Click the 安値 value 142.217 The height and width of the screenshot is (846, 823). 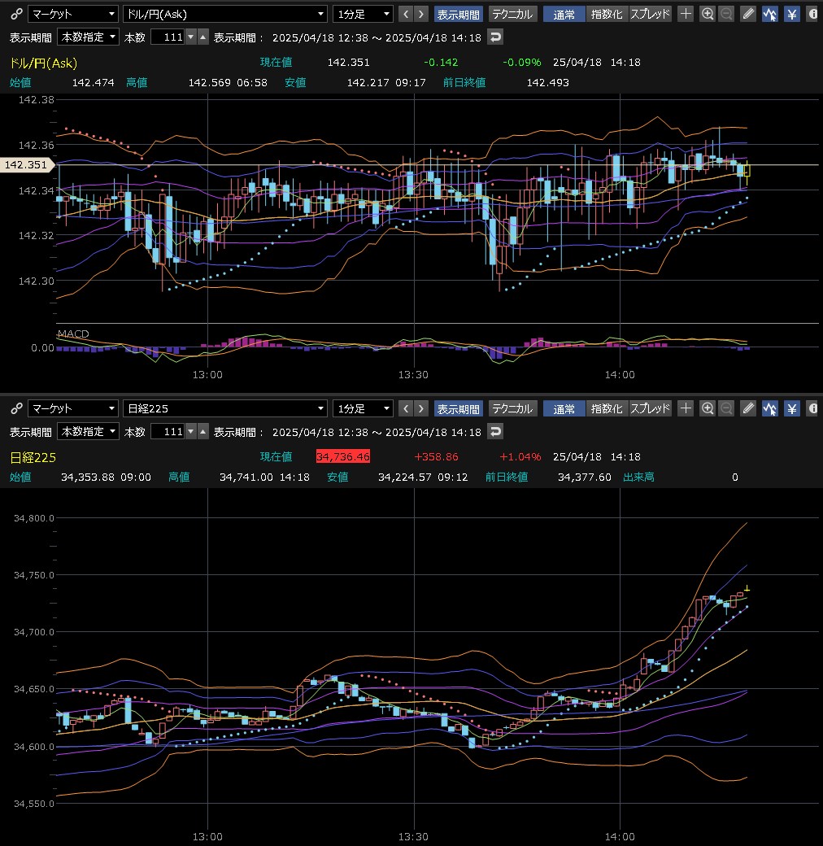coord(368,82)
